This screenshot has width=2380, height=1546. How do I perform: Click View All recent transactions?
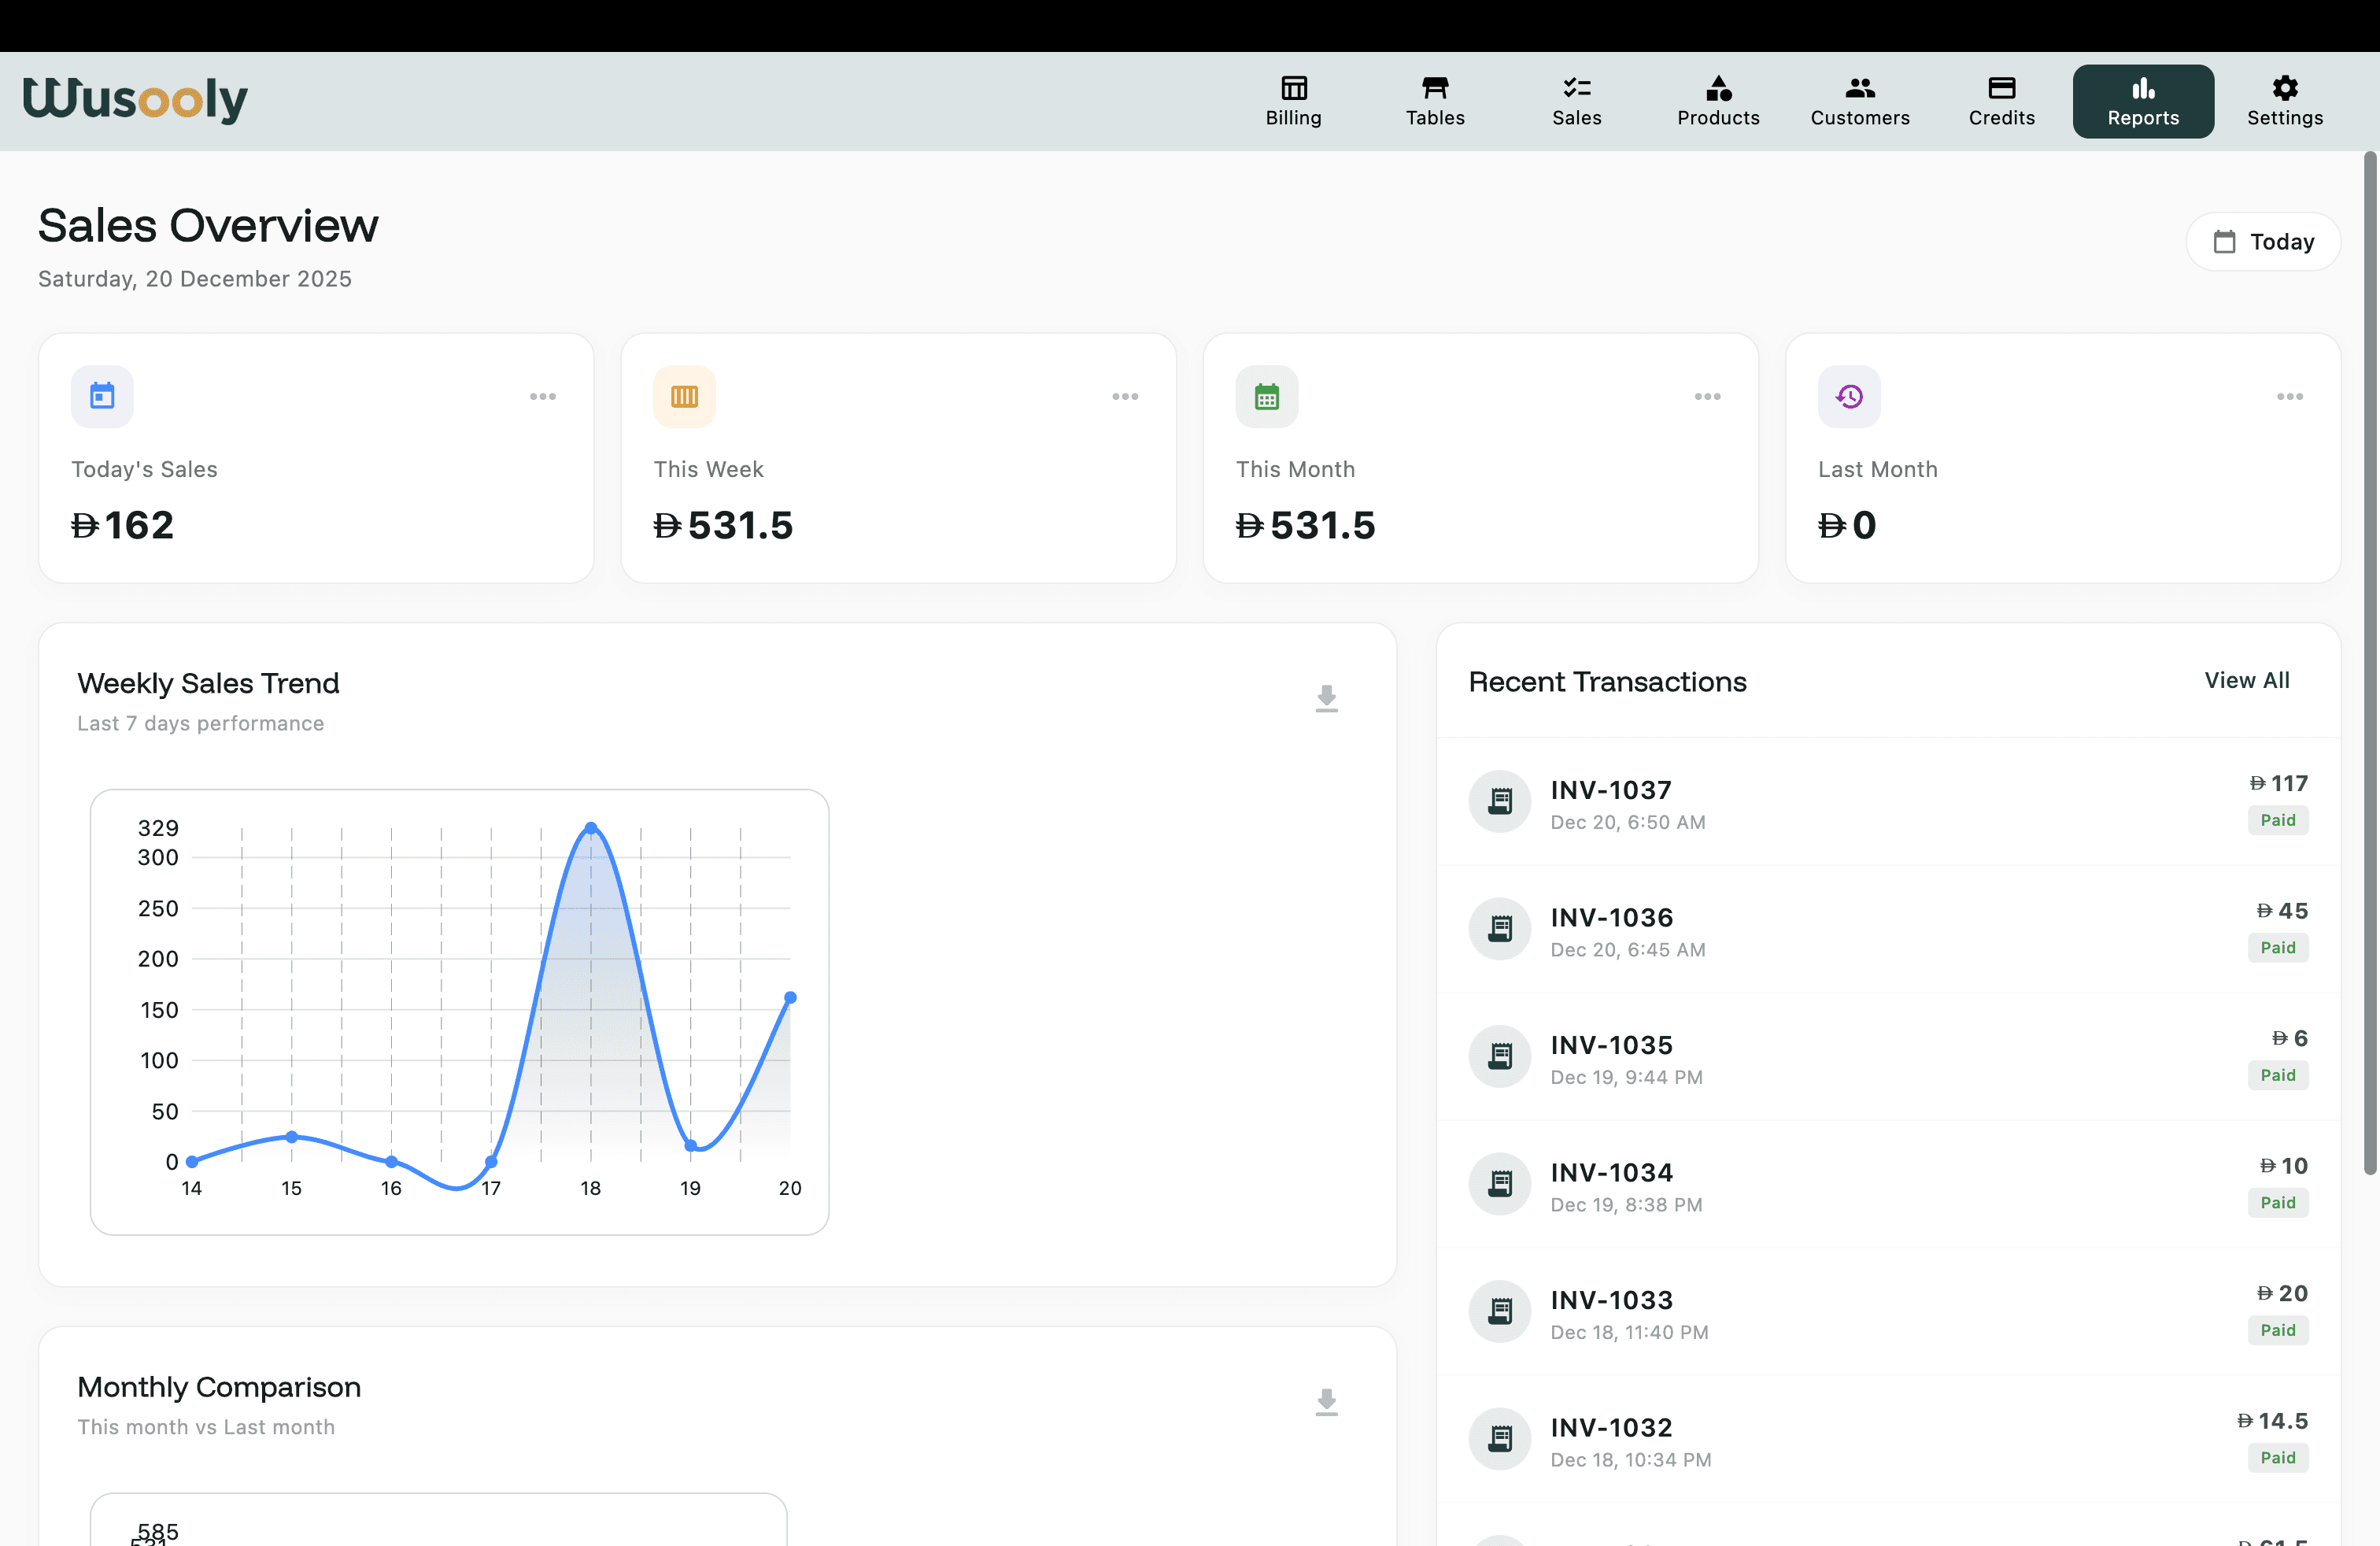[2246, 680]
